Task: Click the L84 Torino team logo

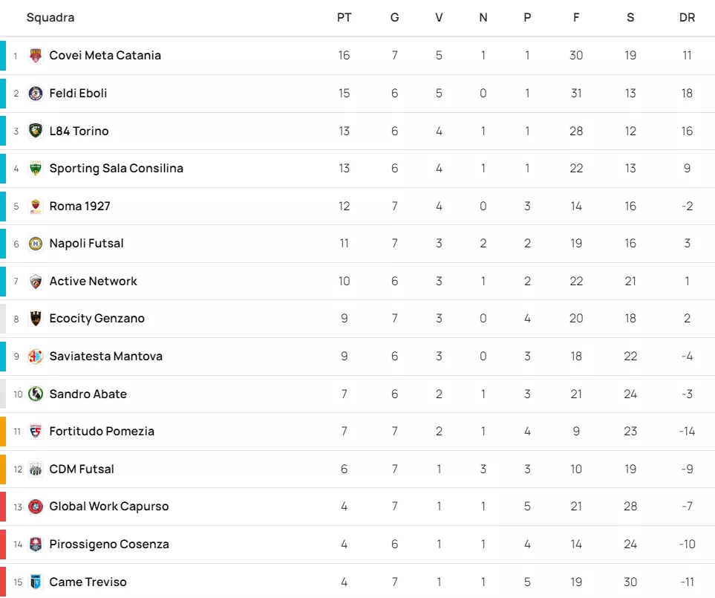Action: [x=36, y=131]
